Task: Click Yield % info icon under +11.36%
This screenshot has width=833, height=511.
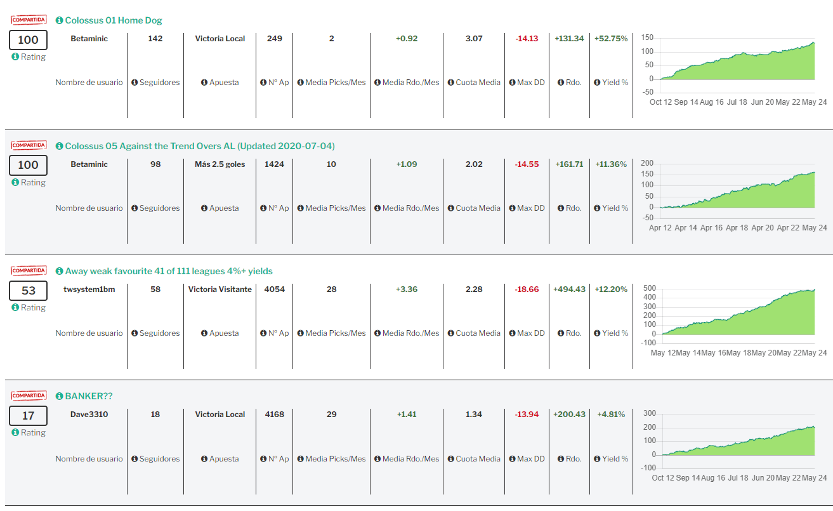Action: (597, 208)
